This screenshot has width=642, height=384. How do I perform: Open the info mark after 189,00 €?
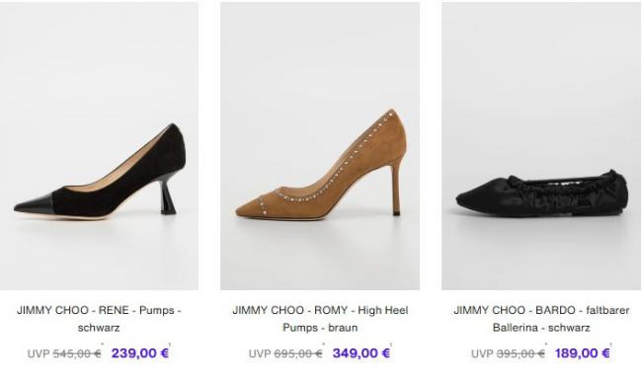tap(611, 345)
